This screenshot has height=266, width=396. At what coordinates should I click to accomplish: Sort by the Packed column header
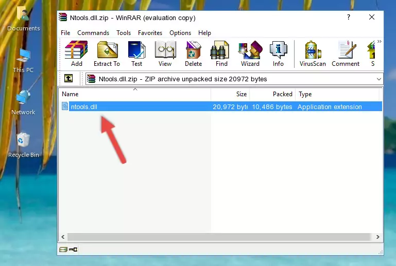272,94
